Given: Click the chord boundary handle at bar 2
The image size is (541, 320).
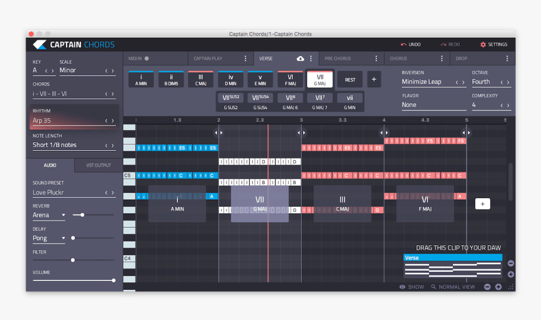Looking at the screenshot, I should [218, 133].
